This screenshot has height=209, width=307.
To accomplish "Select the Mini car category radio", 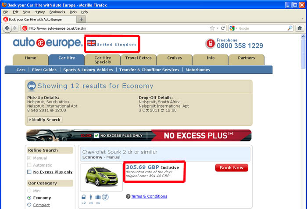I will click(x=29, y=191).
